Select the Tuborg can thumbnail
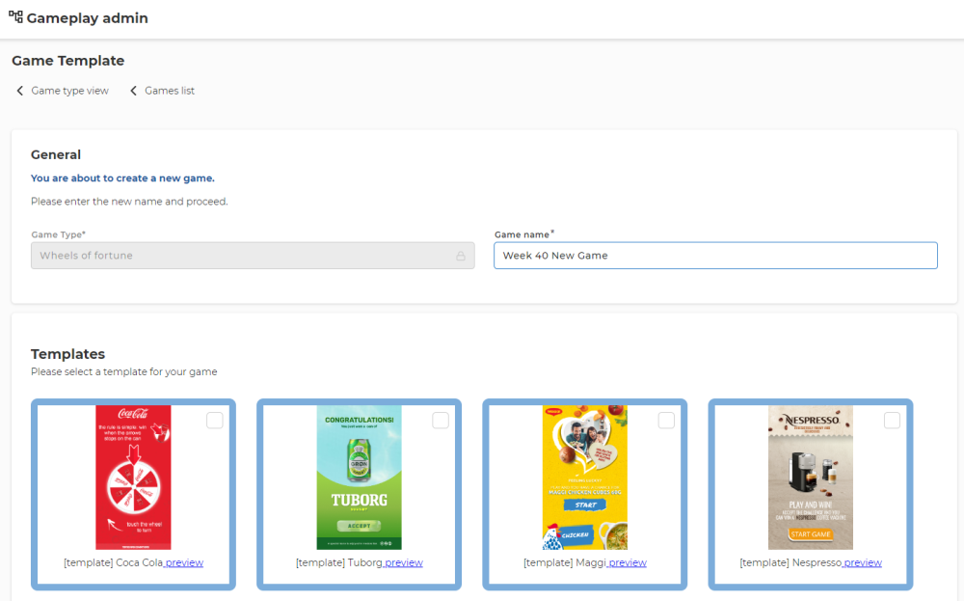The width and height of the screenshot is (964, 601). (x=359, y=478)
